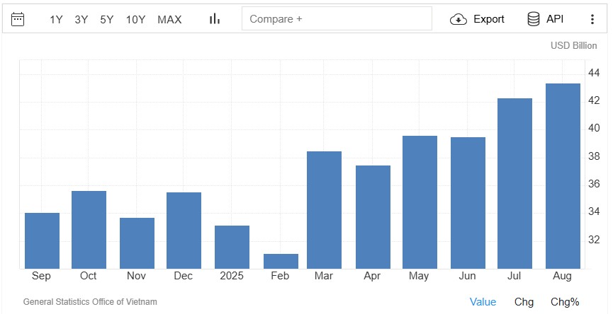Click the Aug bar in chart
The width and height of the screenshot is (613, 314).
563,176
